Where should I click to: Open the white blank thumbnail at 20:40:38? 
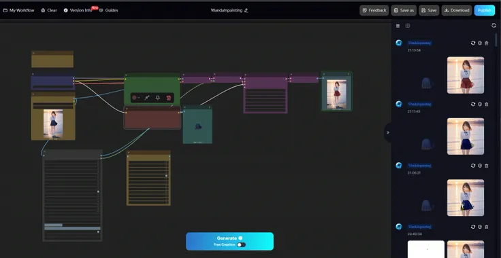[426, 249]
